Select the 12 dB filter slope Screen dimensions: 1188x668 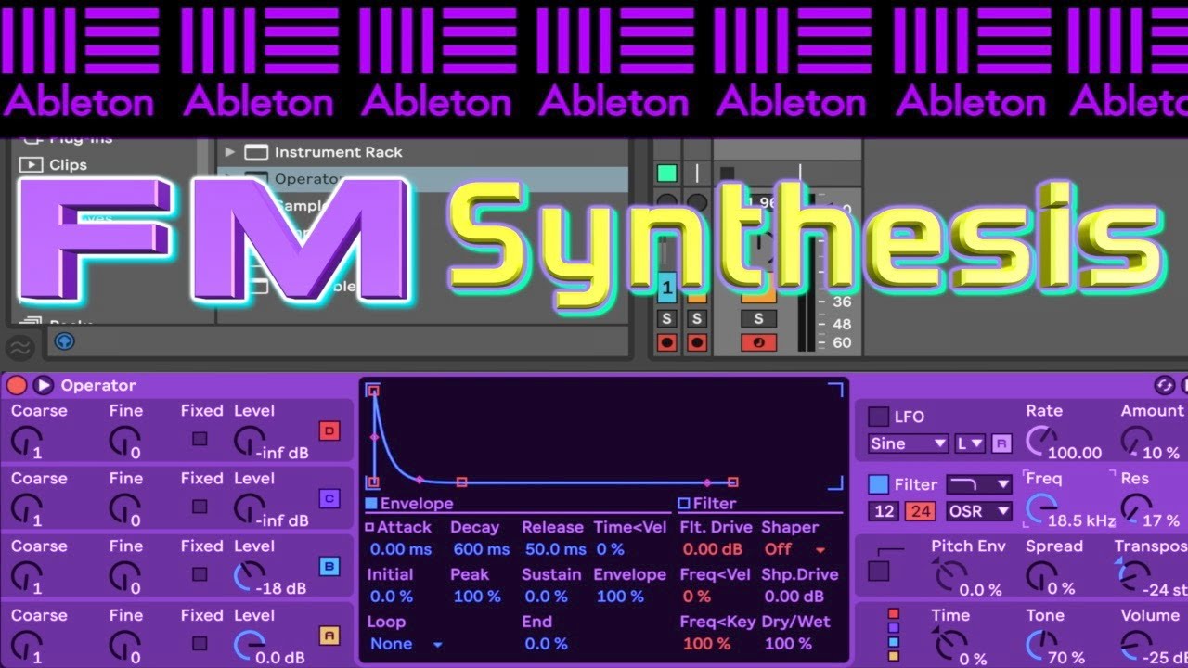(x=885, y=511)
